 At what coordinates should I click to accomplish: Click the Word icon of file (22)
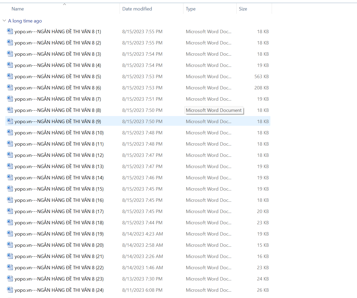[10, 267]
